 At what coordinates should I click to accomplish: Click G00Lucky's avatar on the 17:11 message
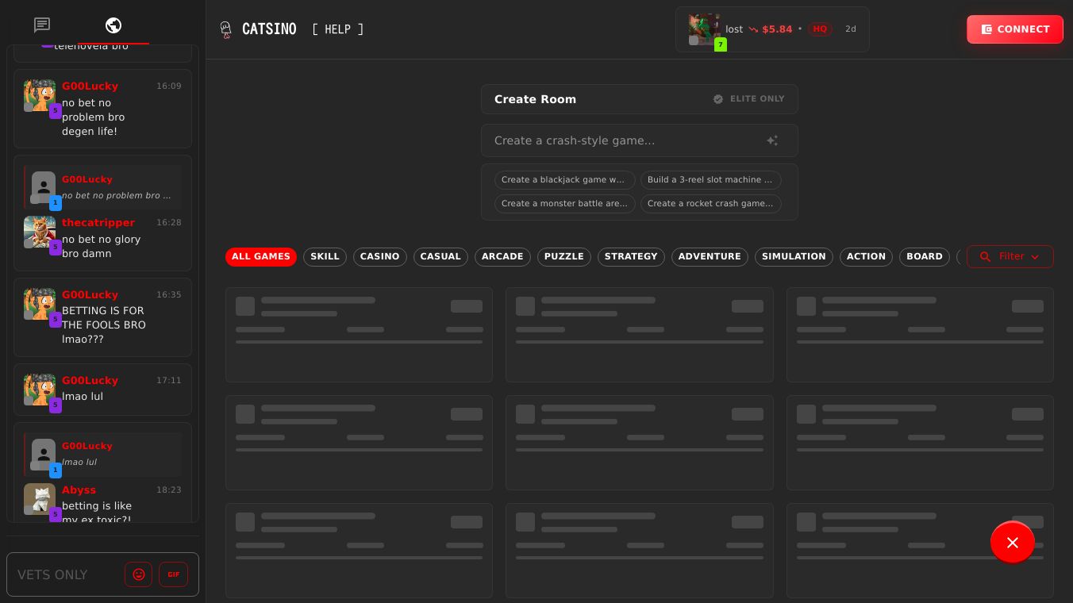point(40,390)
